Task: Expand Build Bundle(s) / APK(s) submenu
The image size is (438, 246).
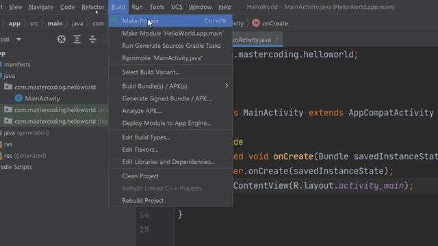Action: (170, 86)
